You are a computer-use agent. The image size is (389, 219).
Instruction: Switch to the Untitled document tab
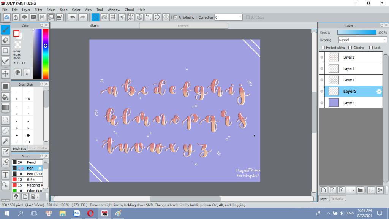(183, 26)
